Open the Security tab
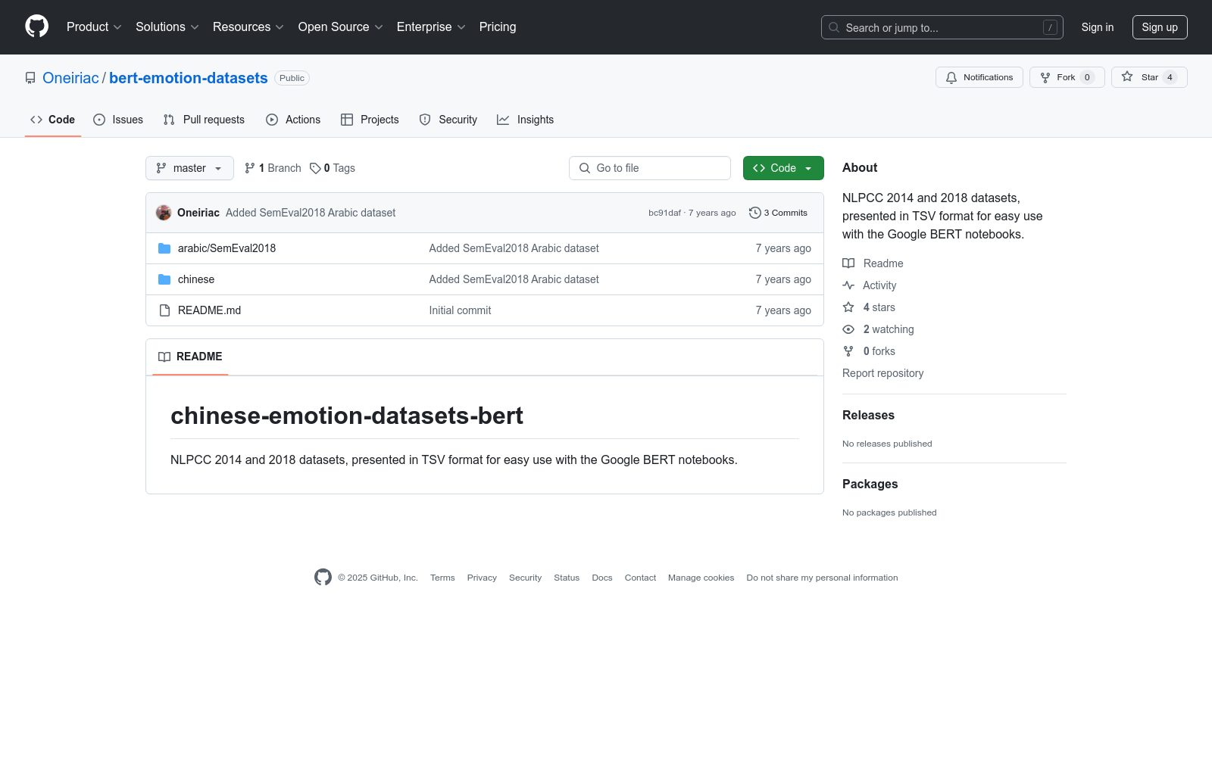The width and height of the screenshot is (1212, 757). pyautogui.click(x=448, y=120)
